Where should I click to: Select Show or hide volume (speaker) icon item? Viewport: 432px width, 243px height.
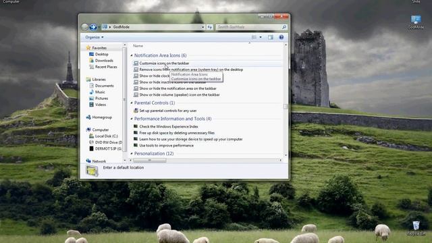(x=180, y=94)
